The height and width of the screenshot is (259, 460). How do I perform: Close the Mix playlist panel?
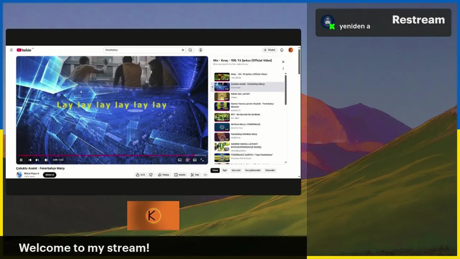(283, 62)
